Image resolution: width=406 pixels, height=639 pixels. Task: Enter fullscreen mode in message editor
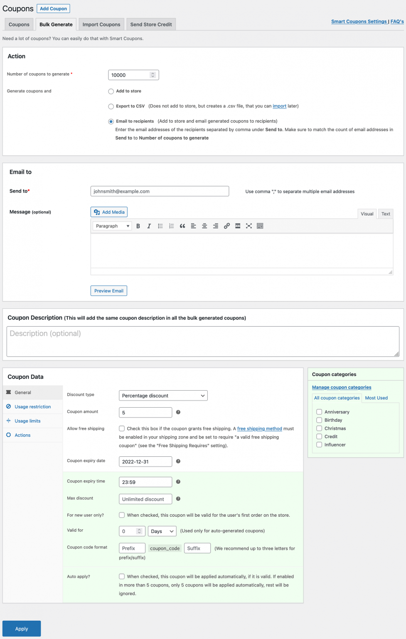pos(249,226)
